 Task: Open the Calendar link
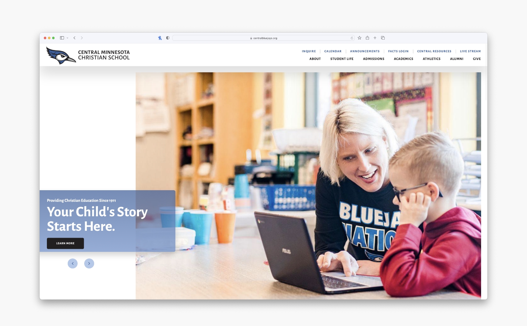[333, 51]
